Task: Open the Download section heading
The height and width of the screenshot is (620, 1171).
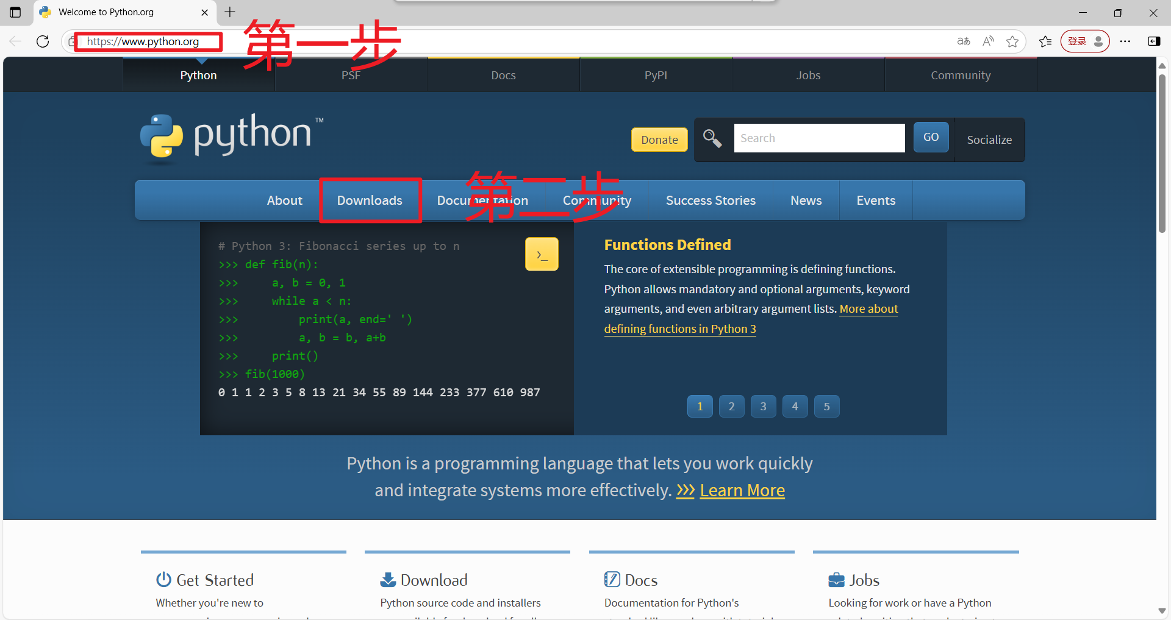Action: click(434, 580)
